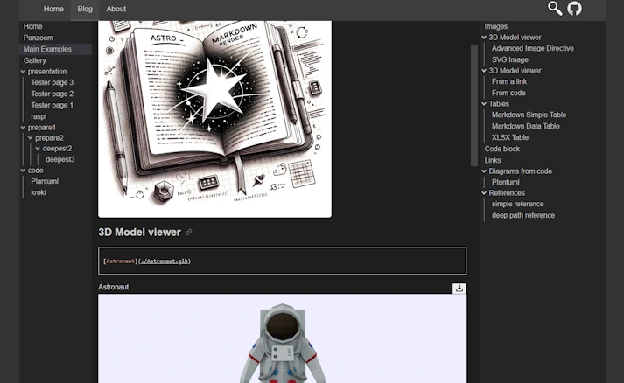Screen dimensions: 624x383
Task: Select Tester page 2 in sidebar
Action: click(53, 94)
